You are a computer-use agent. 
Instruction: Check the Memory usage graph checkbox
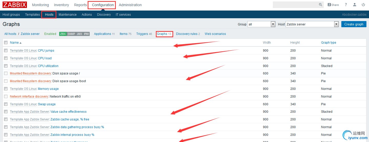[6, 89]
